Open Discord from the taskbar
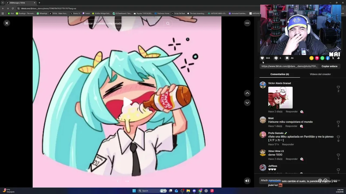This screenshot has width=346, height=194. coord(194,191)
